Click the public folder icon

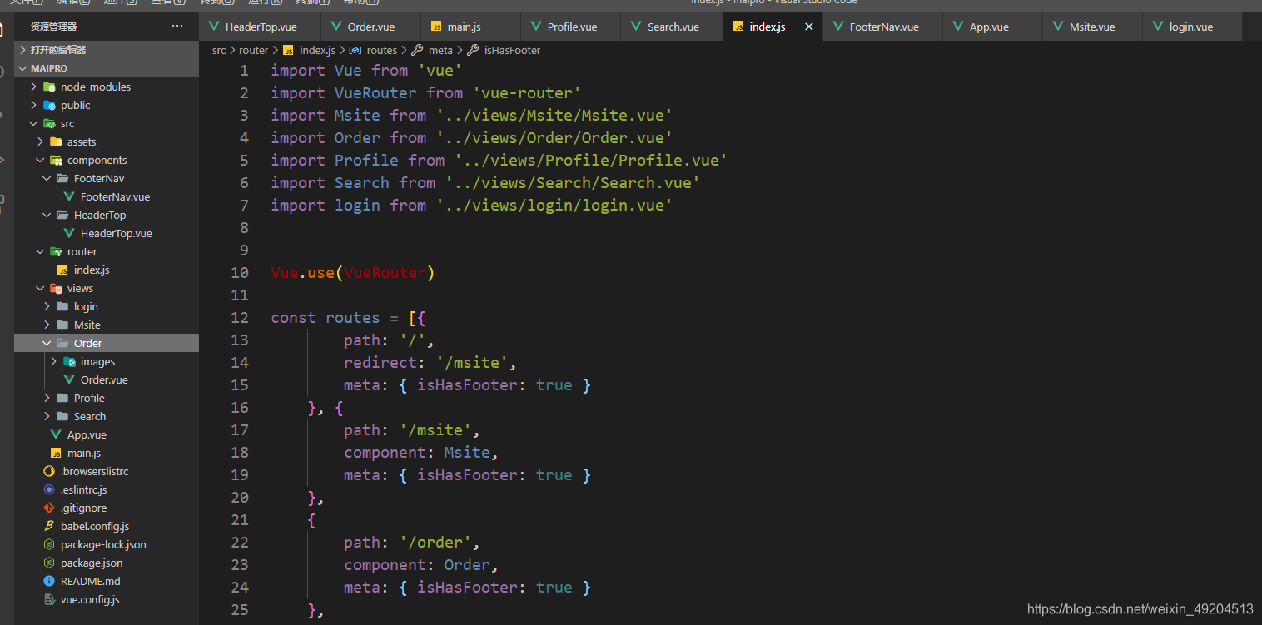pos(50,105)
